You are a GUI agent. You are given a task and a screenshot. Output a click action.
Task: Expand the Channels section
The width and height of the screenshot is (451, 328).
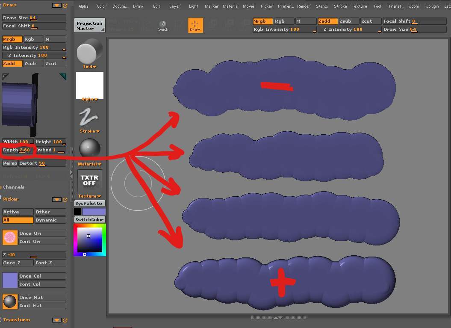(x=14, y=187)
